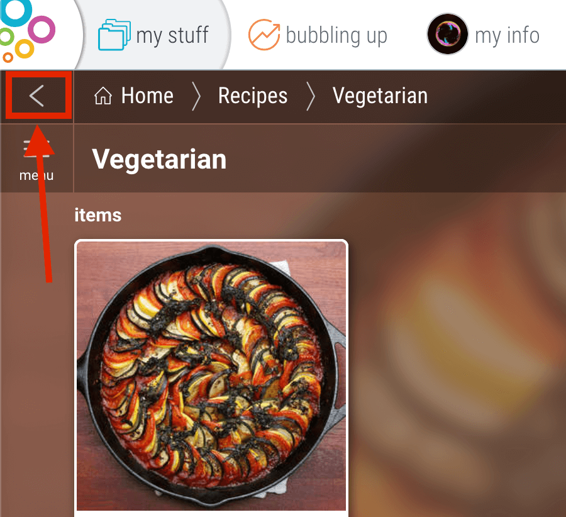The image size is (566, 517).
Task: Click the my info profile avatar
Action: tap(448, 35)
